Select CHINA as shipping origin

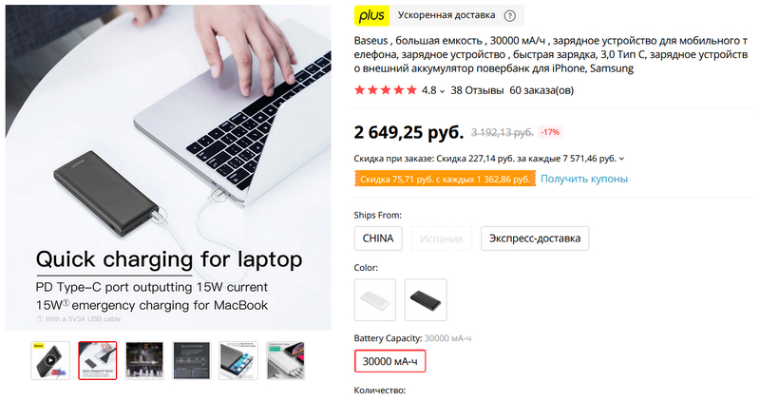(x=378, y=239)
